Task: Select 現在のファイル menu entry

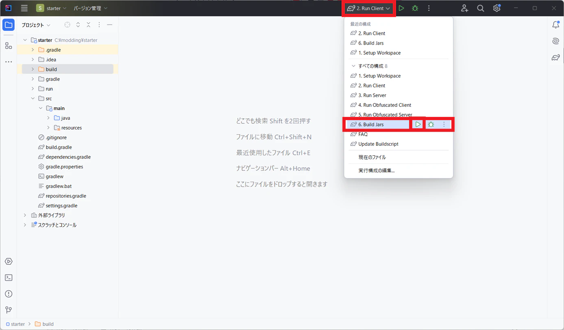Action: pyautogui.click(x=399, y=157)
